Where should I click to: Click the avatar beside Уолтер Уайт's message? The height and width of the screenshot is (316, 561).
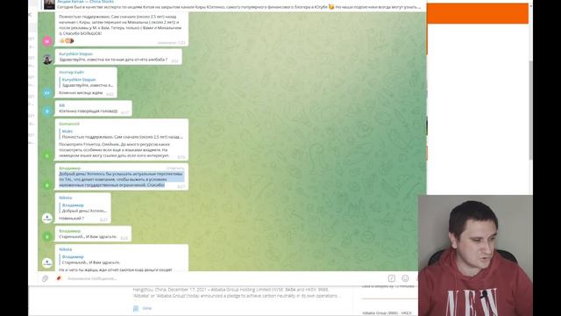point(47,93)
